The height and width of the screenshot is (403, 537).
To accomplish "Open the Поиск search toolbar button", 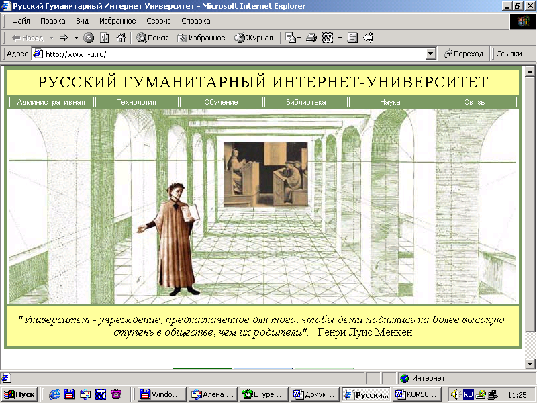I will (152, 38).
